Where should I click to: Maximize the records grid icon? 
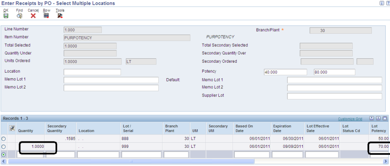tap(385, 118)
